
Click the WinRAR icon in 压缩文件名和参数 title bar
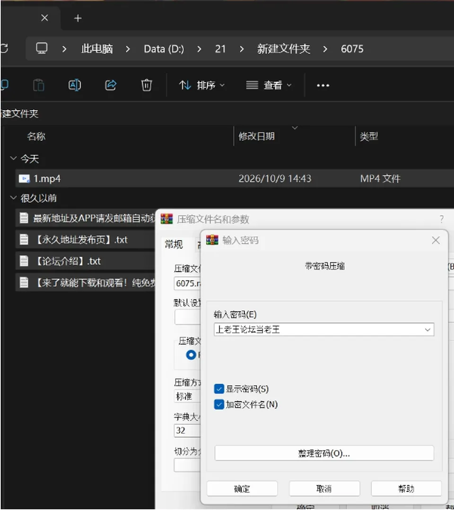click(x=166, y=219)
